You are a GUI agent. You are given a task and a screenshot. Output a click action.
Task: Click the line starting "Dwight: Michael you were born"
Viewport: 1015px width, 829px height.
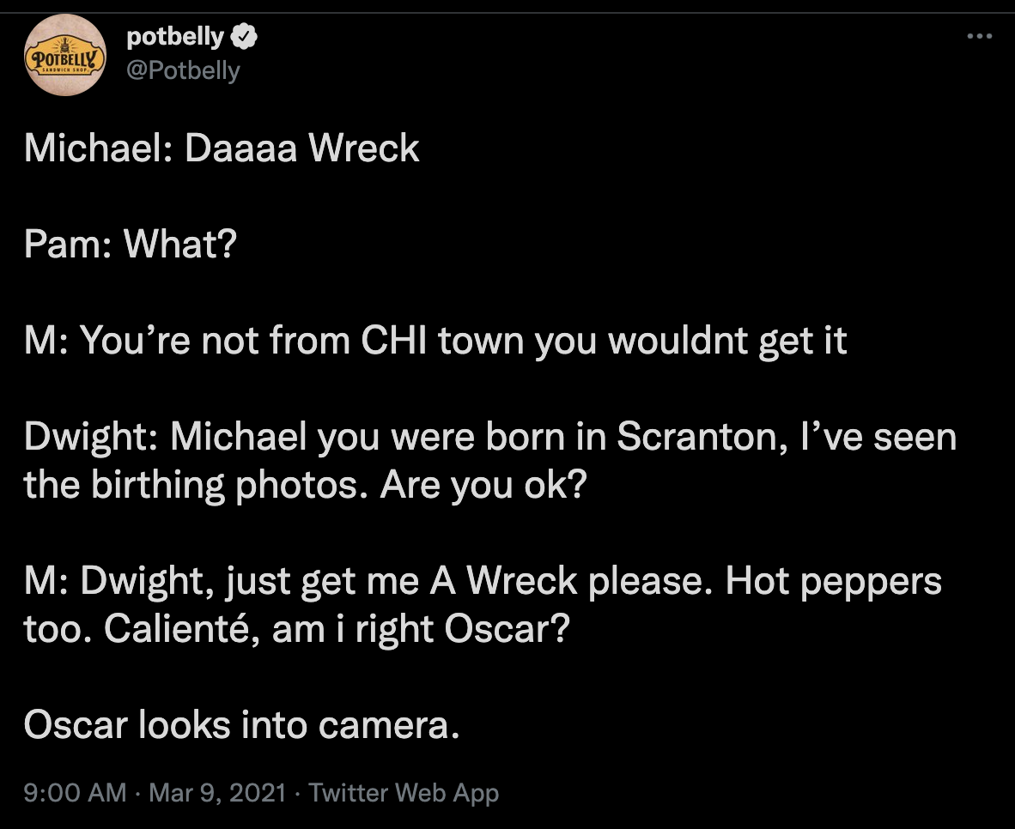click(489, 438)
